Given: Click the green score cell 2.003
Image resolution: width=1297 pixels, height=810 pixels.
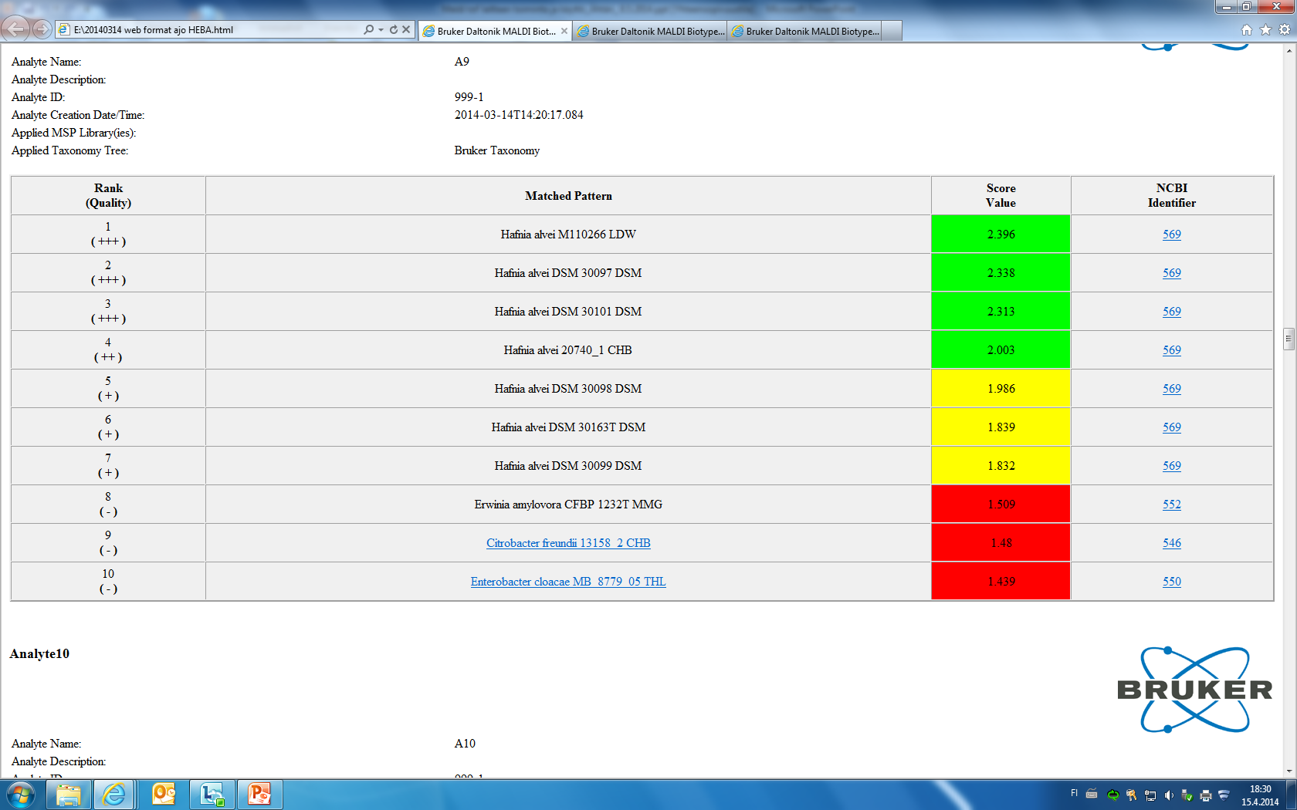Looking at the screenshot, I should click(1001, 350).
